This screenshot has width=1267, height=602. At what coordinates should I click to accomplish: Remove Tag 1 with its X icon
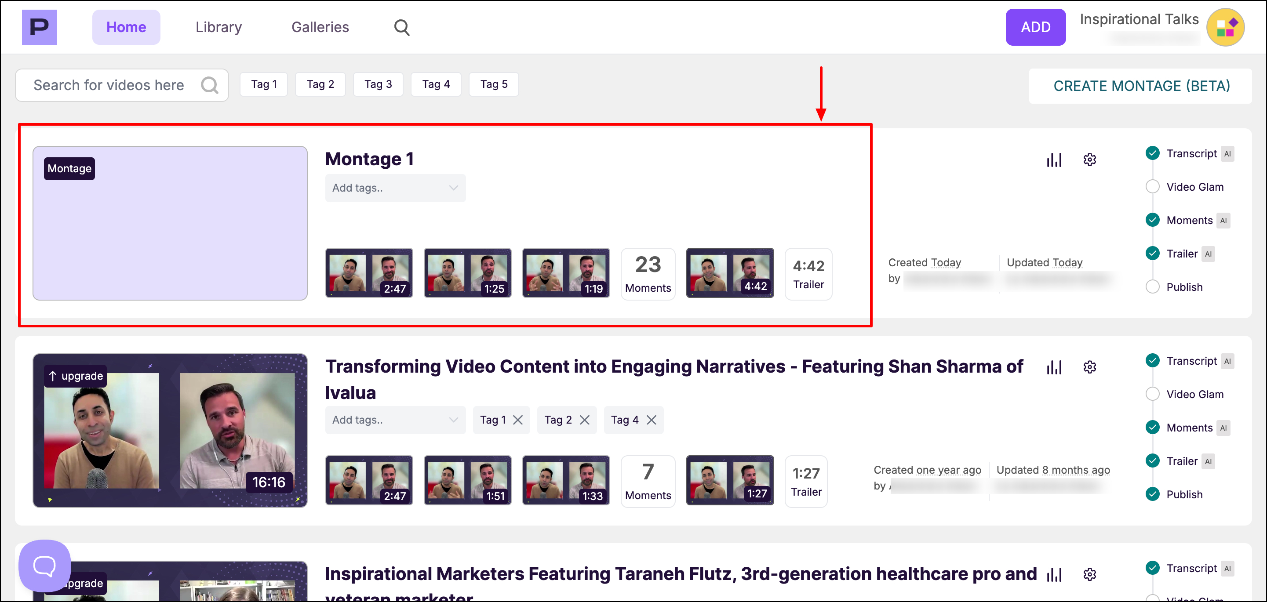click(518, 420)
